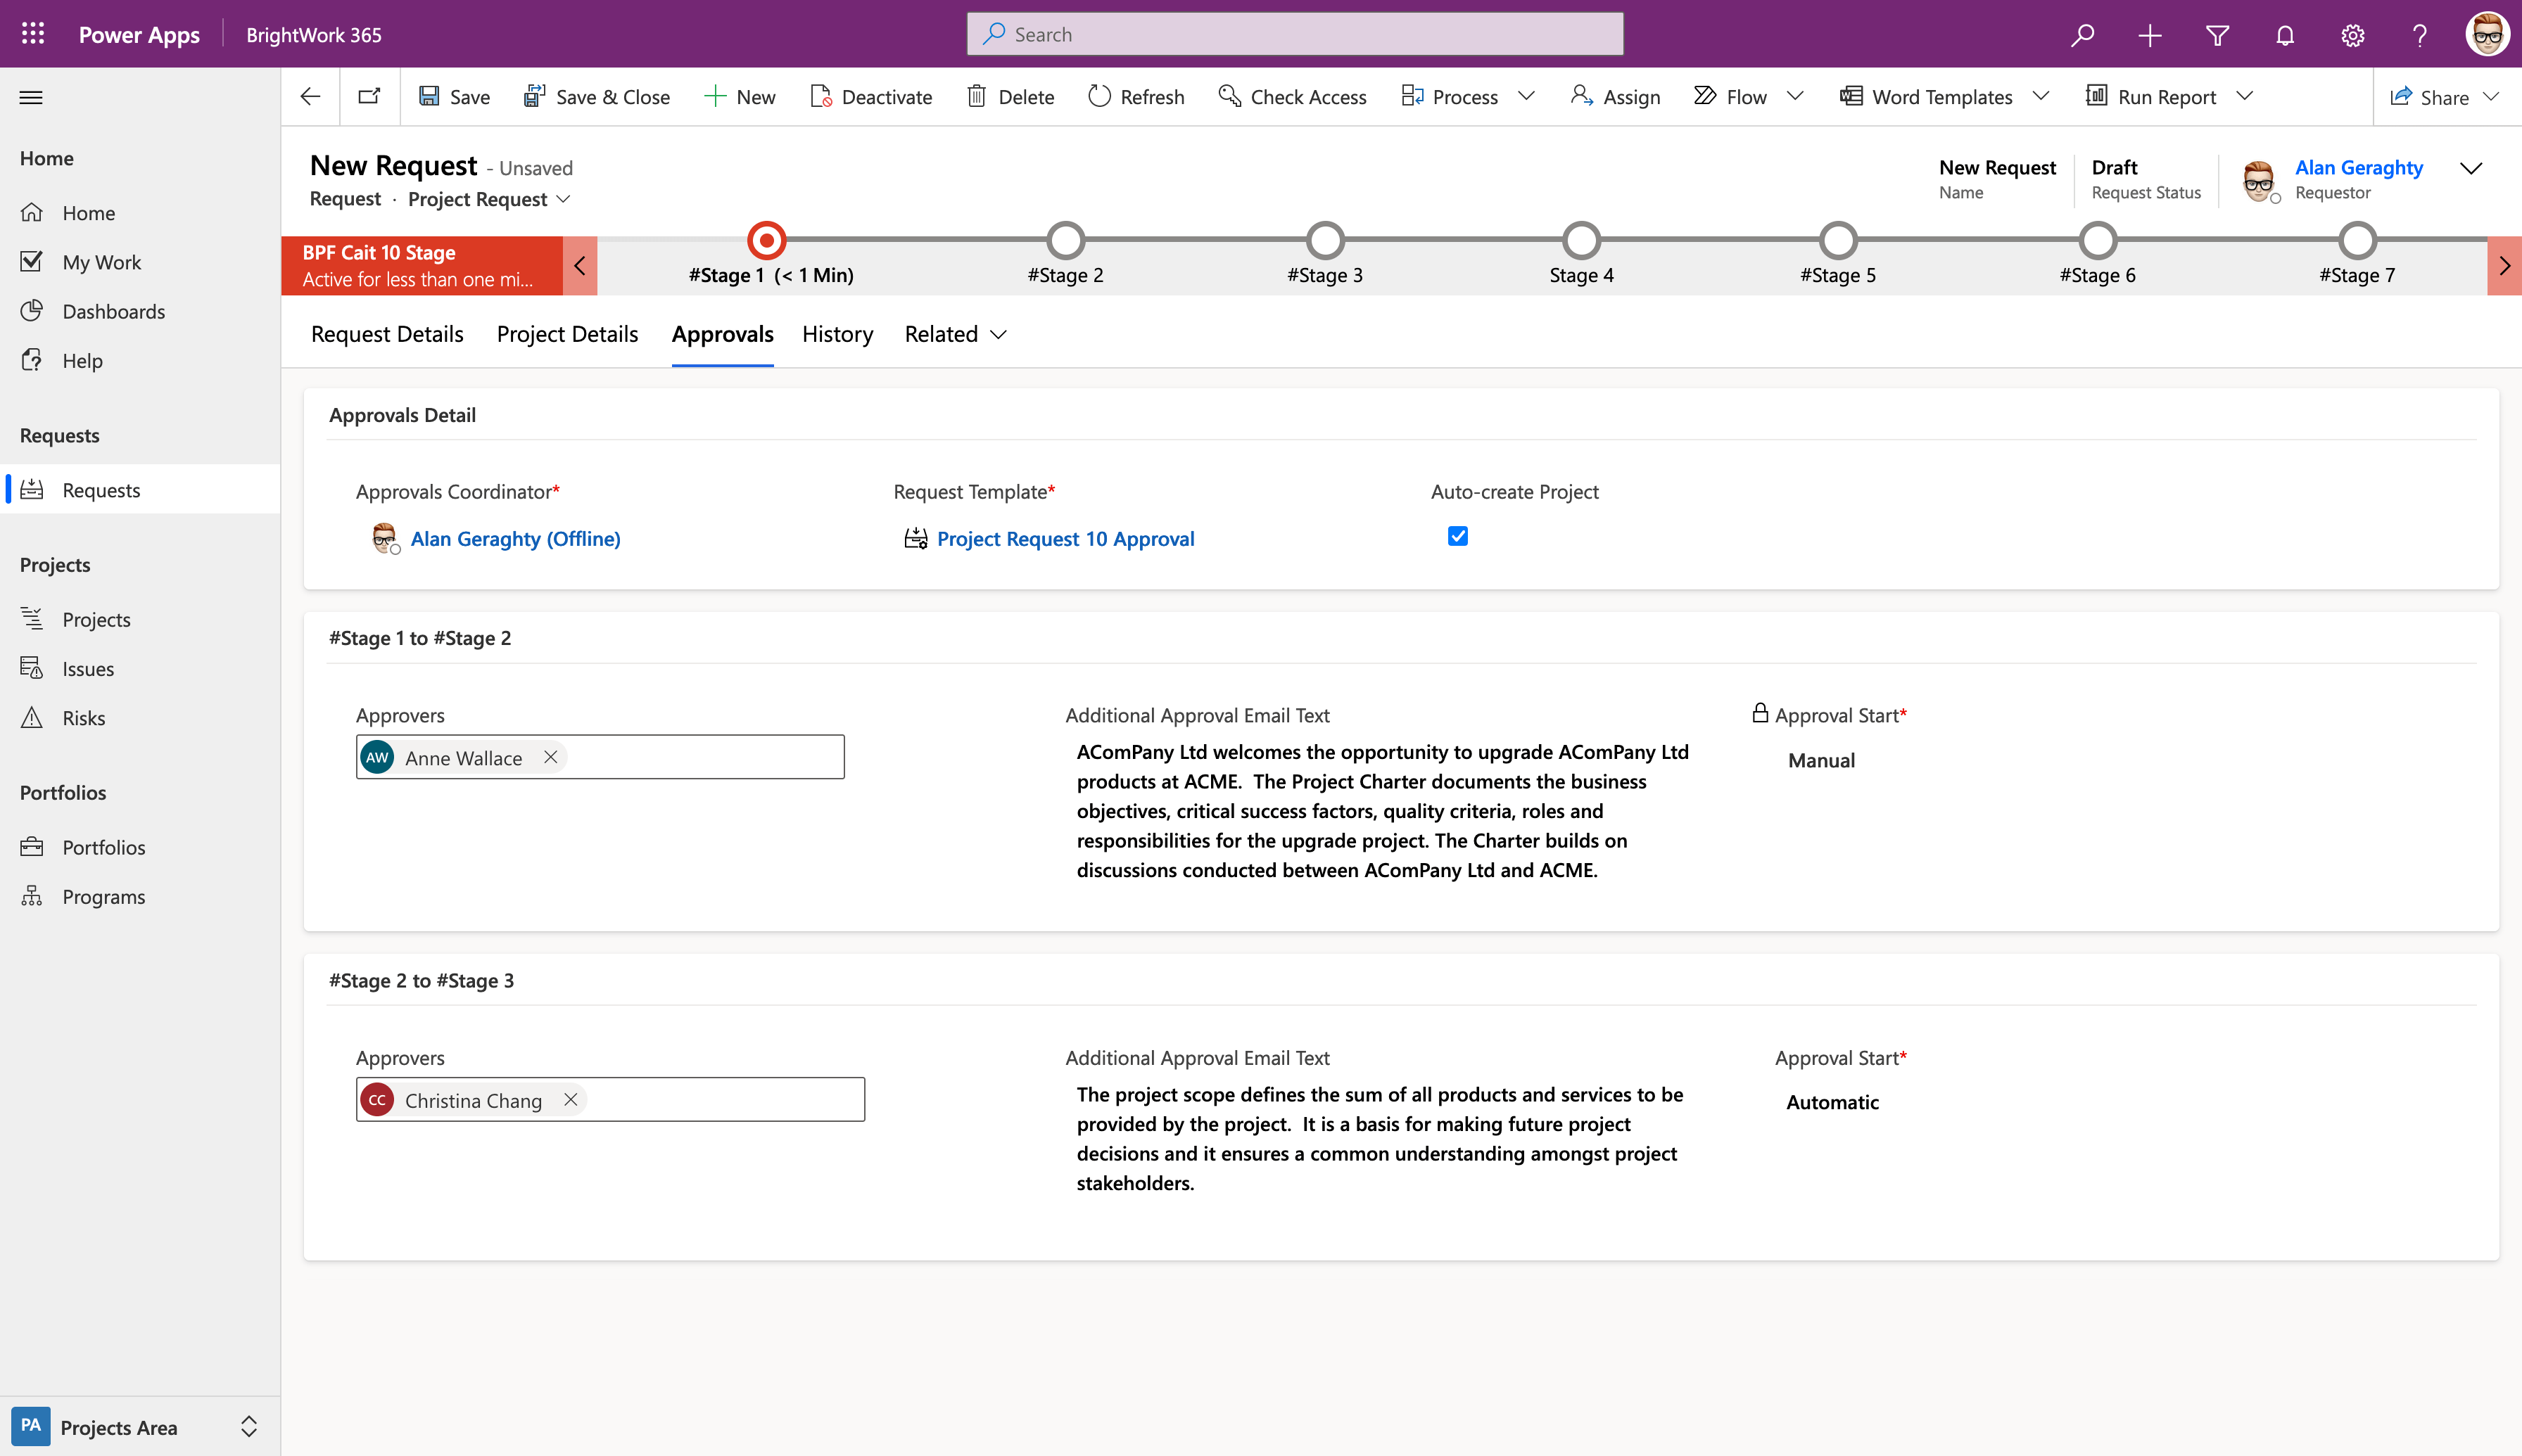Click the Stage 1 Approvers input field

pyautogui.click(x=600, y=757)
